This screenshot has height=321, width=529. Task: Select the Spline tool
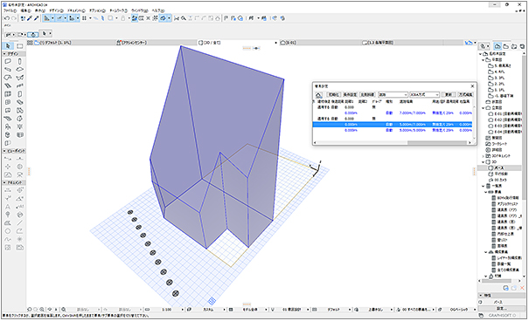pos(8,239)
